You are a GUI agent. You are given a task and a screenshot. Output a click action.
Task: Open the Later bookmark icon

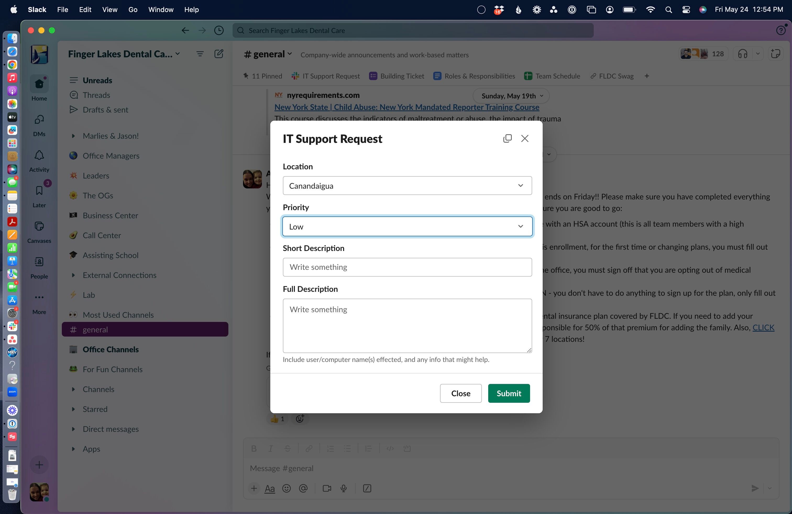(39, 191)
